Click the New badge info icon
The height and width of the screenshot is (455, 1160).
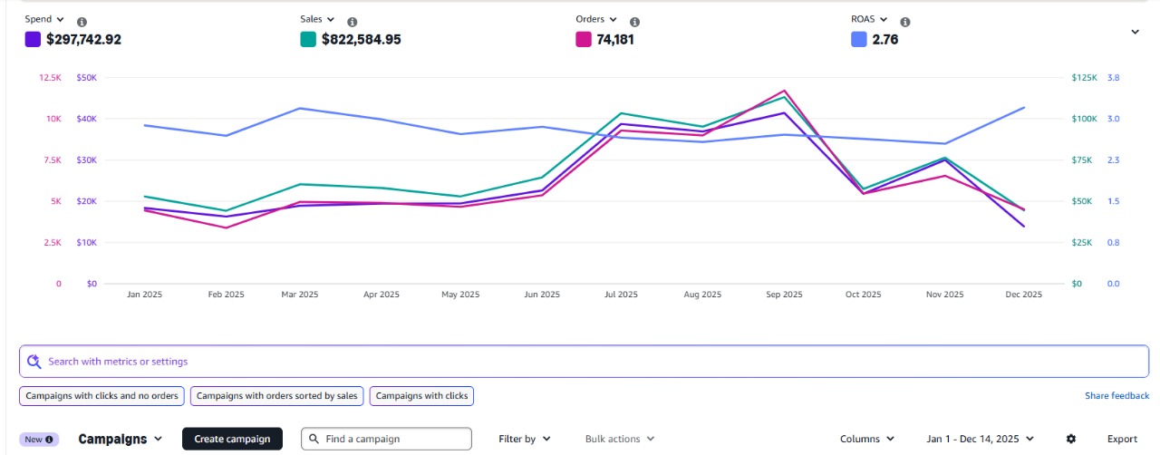(x=49, y=439)
